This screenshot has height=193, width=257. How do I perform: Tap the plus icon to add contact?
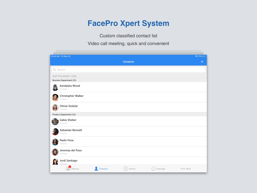[x=202, y=62]
